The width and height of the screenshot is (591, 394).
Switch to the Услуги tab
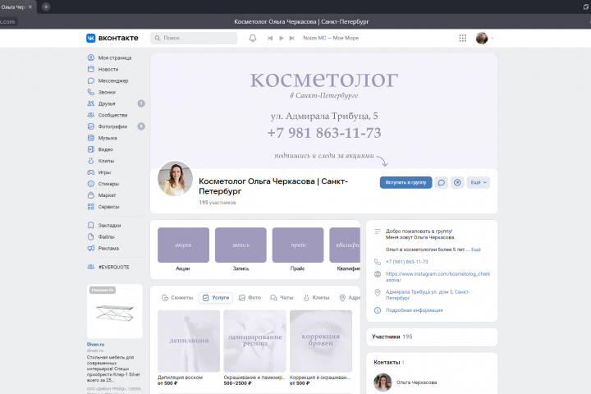(x=216, y=298)
